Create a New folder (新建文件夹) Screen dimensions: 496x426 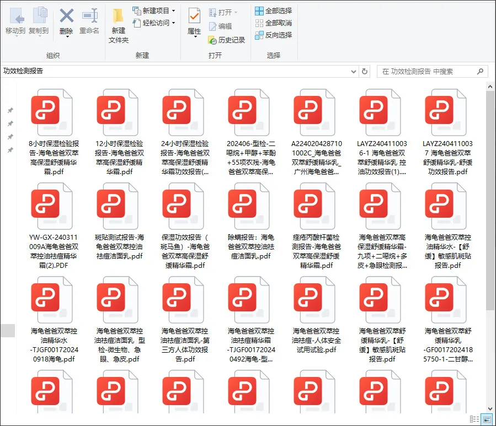tap(118, 26)
